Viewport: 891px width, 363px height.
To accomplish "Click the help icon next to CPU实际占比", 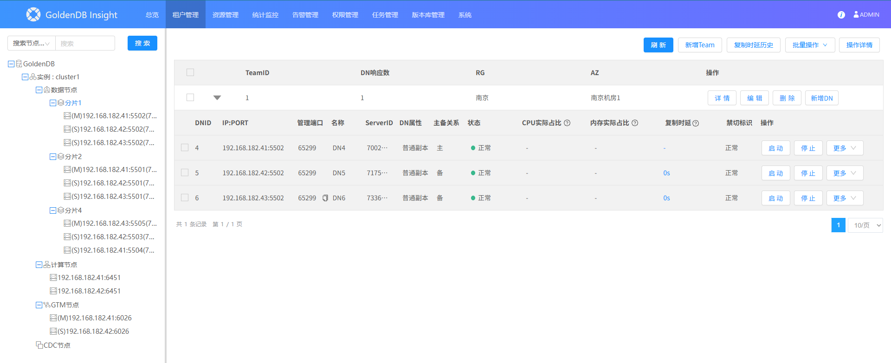I will (567, 123).
